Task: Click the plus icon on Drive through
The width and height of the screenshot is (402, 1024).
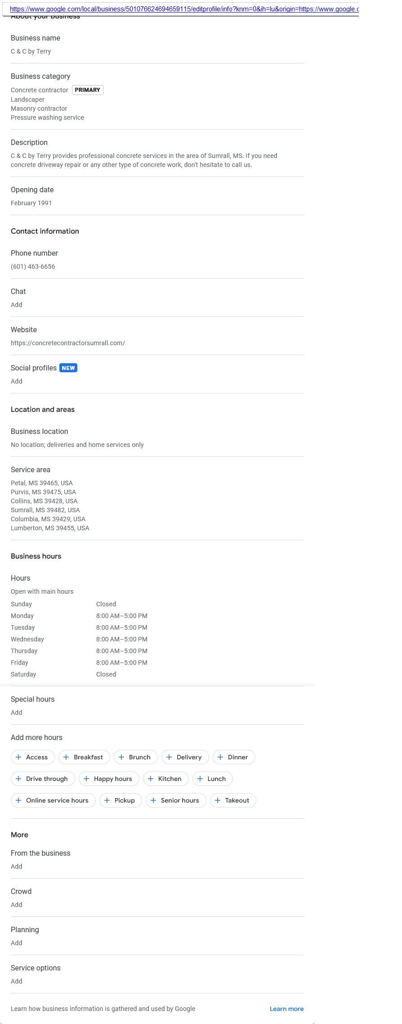Action: (x=18, y=779)
